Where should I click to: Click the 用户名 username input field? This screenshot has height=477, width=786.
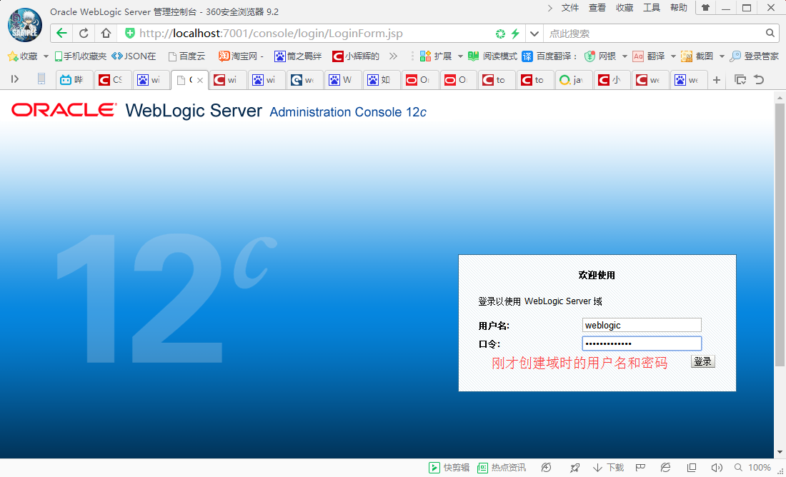pos(642,325)
